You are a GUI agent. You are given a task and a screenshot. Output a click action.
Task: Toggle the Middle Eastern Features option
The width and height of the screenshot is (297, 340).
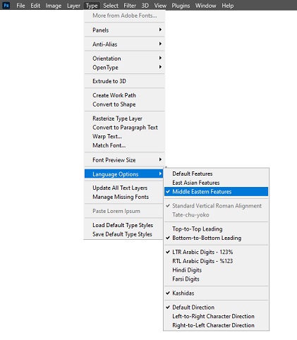click(x=216, y=192)
